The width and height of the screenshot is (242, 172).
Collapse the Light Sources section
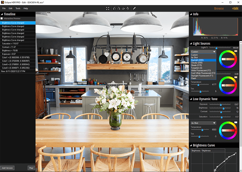pos(191,44)
